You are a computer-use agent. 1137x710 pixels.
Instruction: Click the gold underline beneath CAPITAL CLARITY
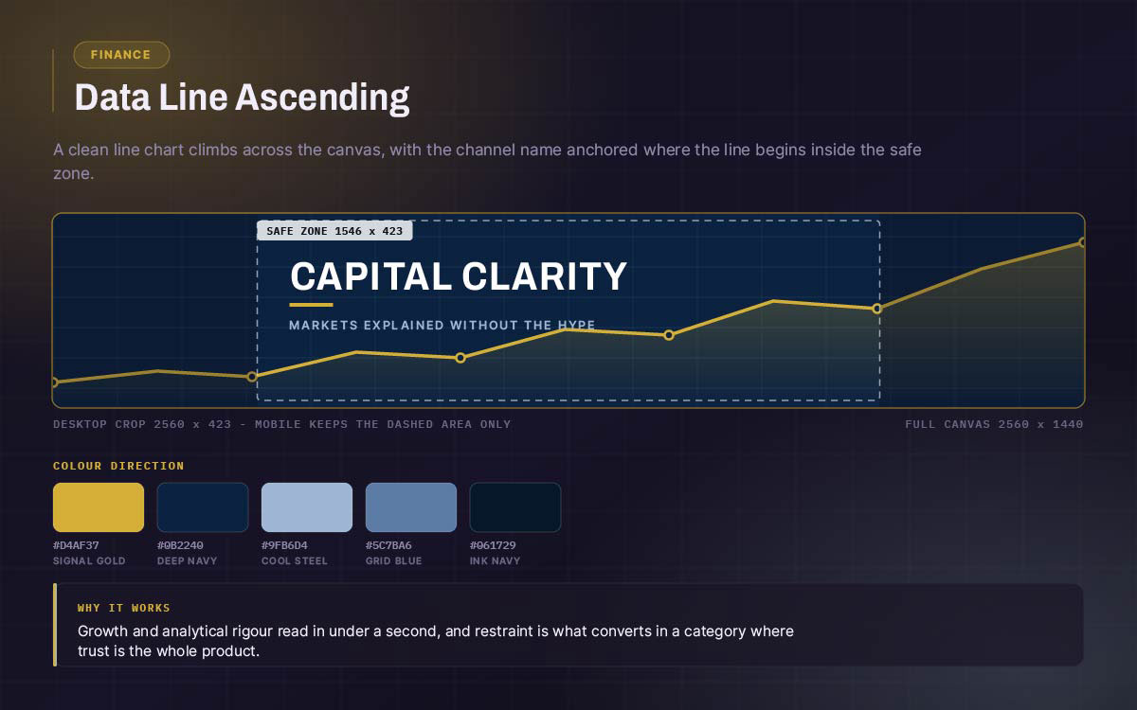311,305
